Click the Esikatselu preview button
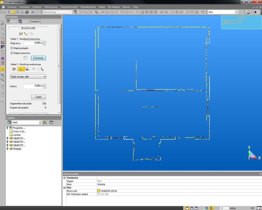 point(38,58)
